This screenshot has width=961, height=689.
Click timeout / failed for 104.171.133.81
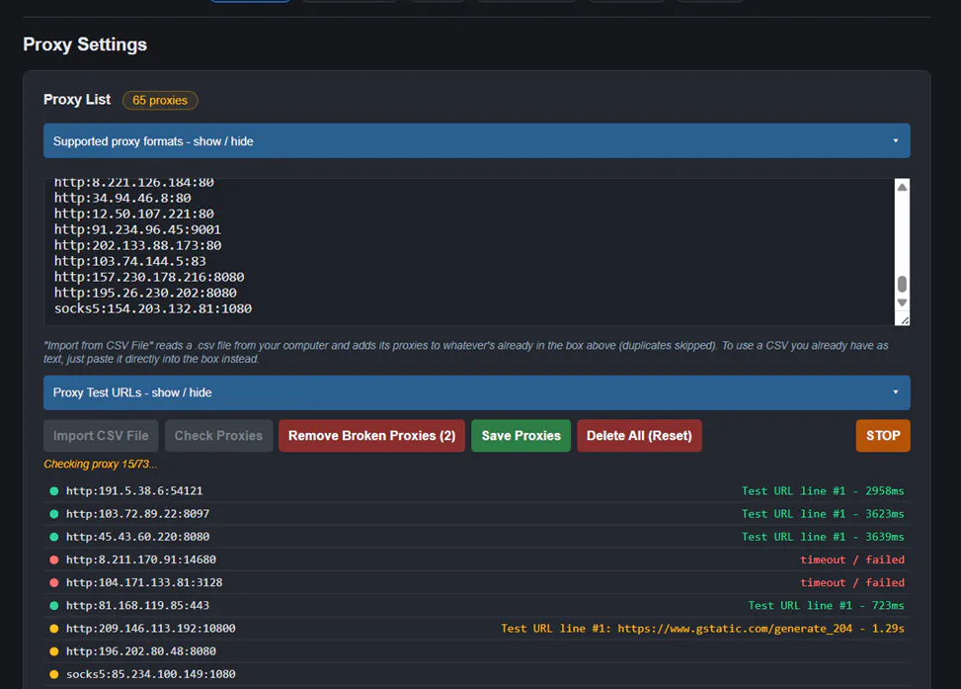pyautogui.click(x=852, y=583)
